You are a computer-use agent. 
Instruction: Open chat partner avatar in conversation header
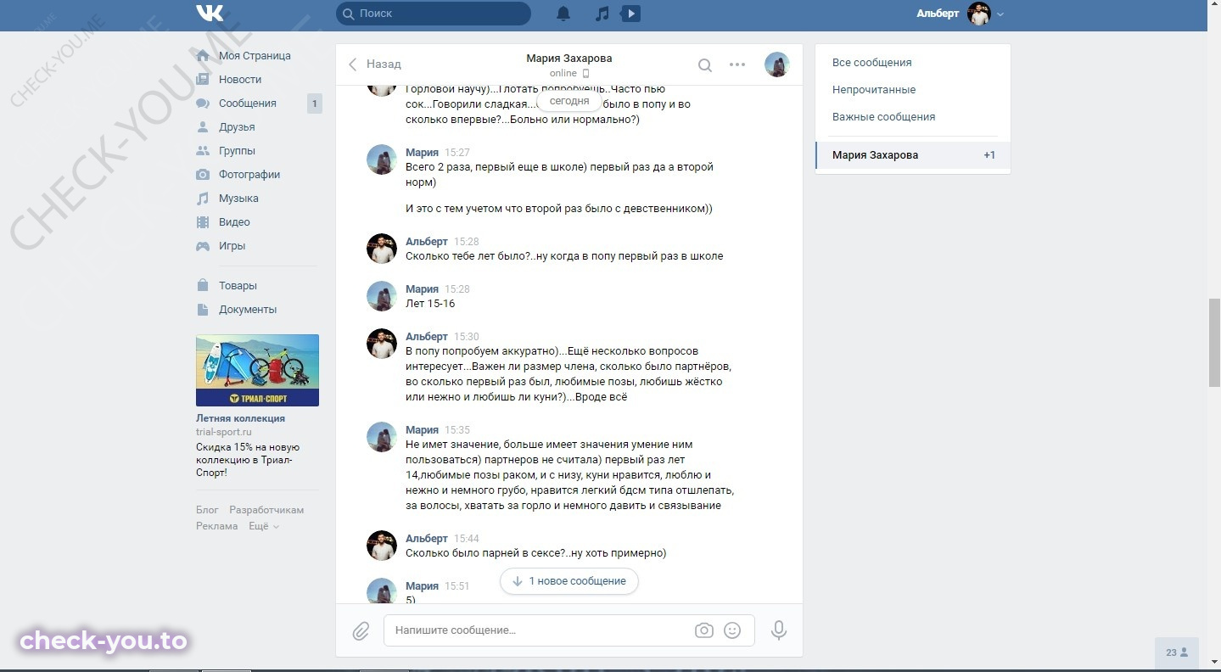coord(777,64)
